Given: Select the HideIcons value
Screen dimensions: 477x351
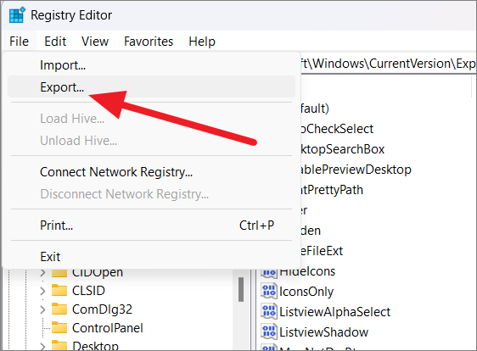Looking at the screenshot, I should click(307, 271).
